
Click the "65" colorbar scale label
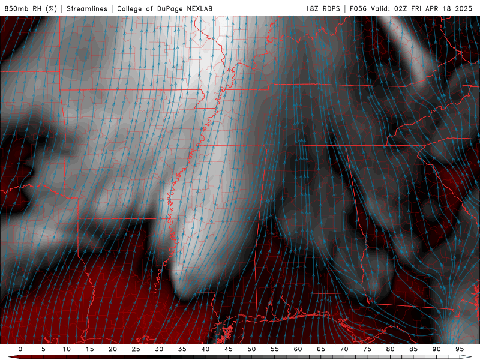(321, 349)
